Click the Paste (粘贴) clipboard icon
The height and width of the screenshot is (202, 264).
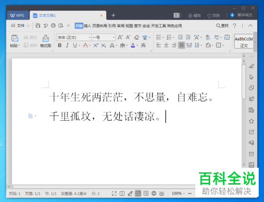click(x=15, y=38)
